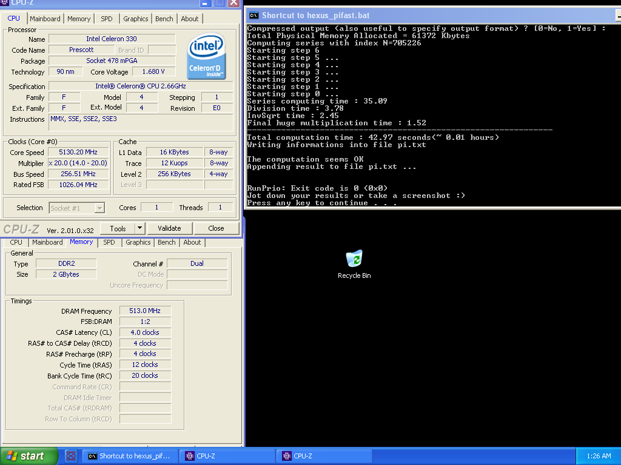Click the system clock showing 1:26 AM
Viewport: 621px width, 465px height.
coord(599,456)
